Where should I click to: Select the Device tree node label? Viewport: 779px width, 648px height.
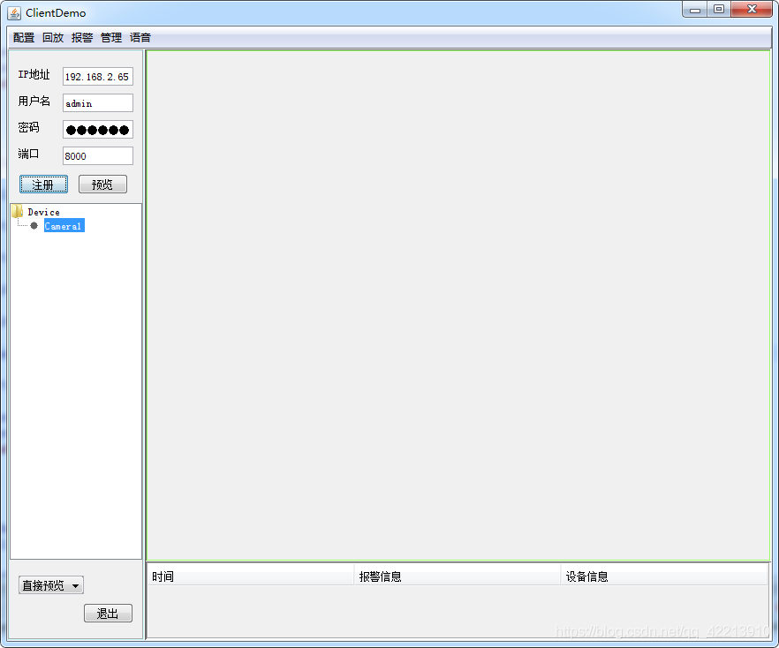[44, 212]
